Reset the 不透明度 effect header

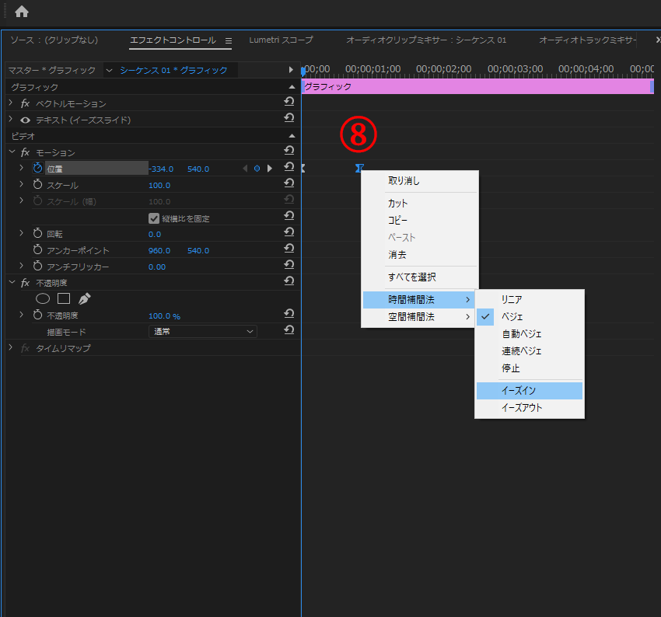pos(289,281)
